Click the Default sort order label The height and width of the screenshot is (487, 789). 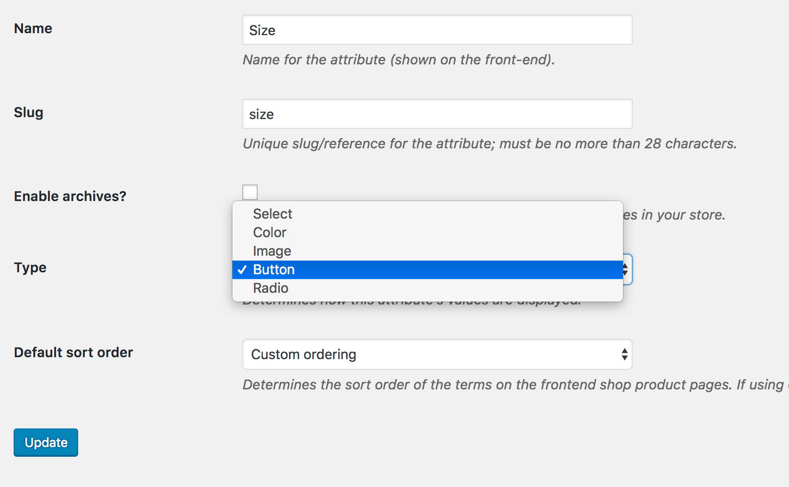click(73, 352)
